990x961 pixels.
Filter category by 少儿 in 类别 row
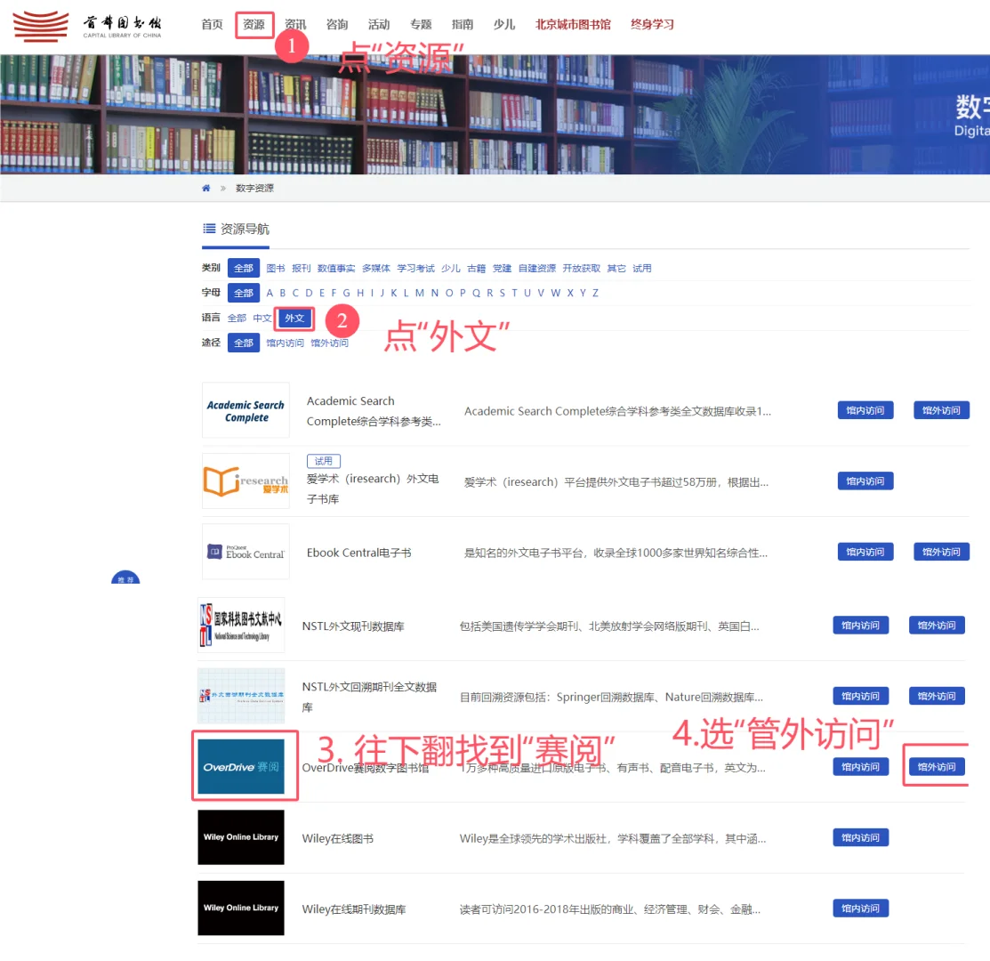pos(451,269)
